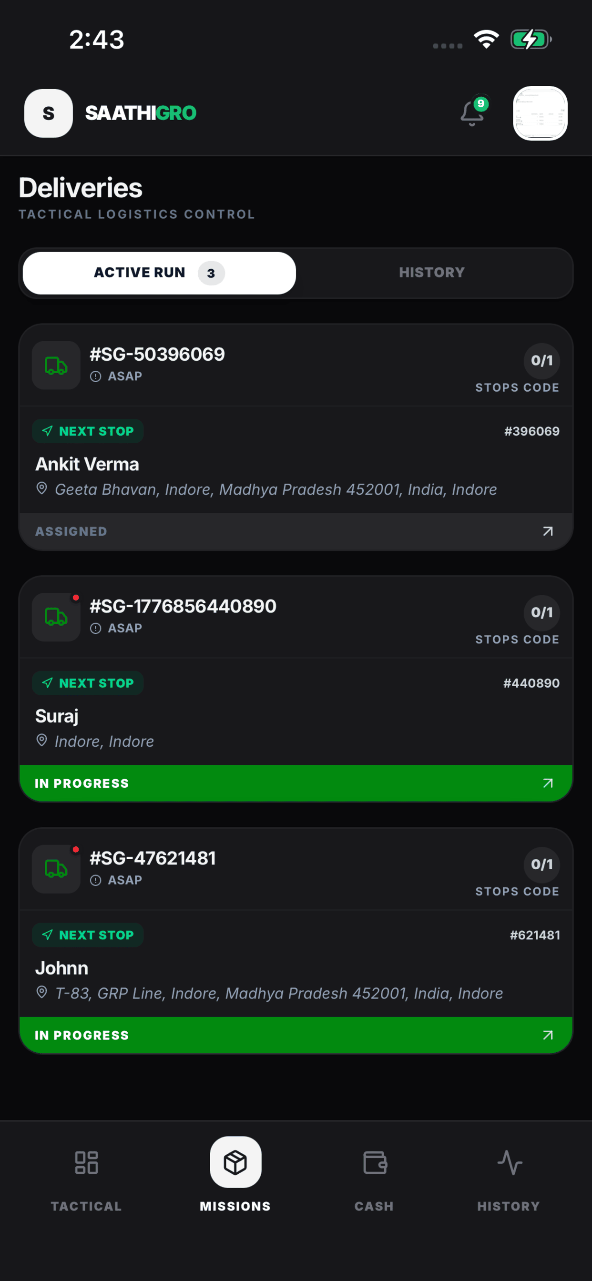Tap truck icon for order #SG-47621481
The width and height of the screenshot is (592, 1281).
coord(56,869)
